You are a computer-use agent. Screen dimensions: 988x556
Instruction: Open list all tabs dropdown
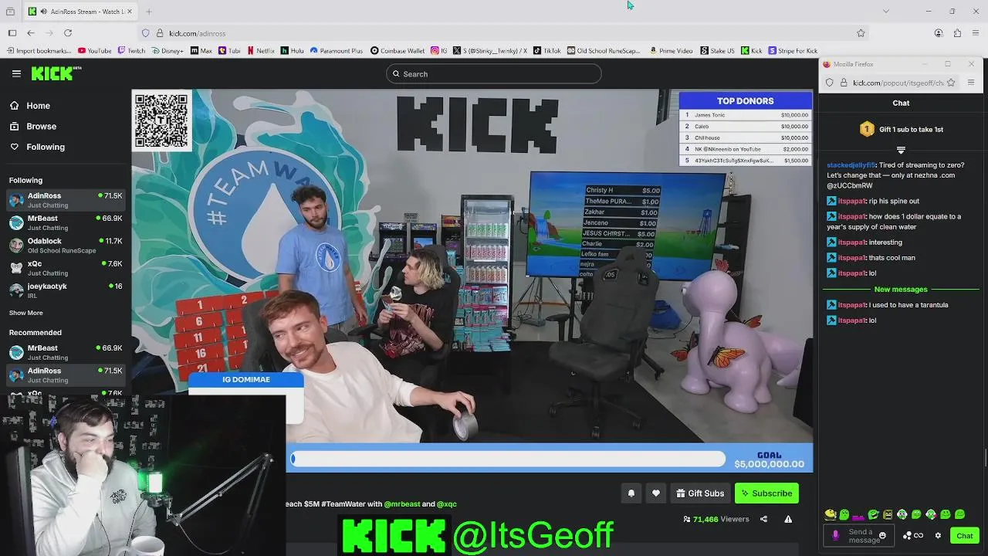click(x=885, y=11)
